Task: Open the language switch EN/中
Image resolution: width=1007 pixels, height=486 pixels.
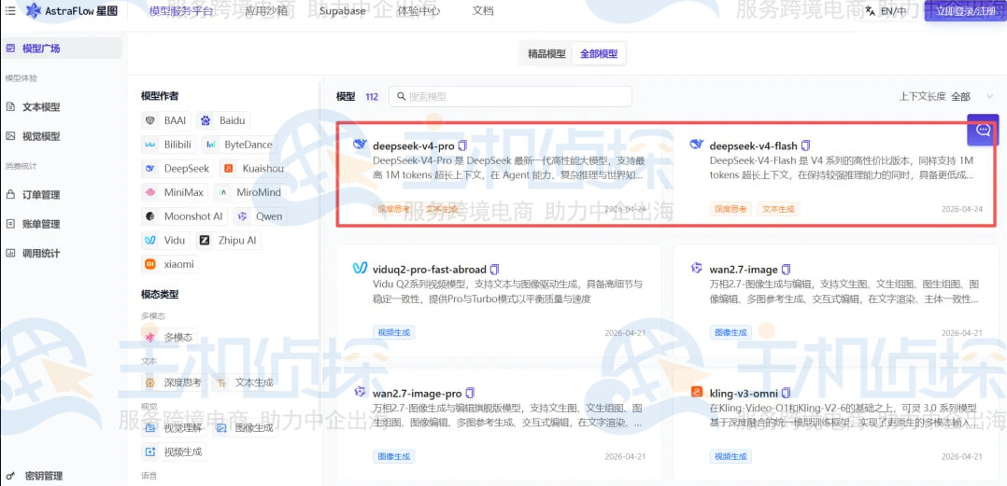Action: point(886,11)
